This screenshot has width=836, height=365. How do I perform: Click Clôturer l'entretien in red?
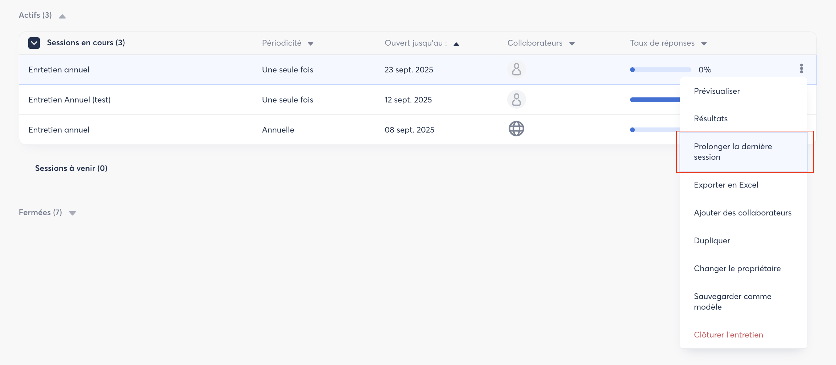[728, 335]
